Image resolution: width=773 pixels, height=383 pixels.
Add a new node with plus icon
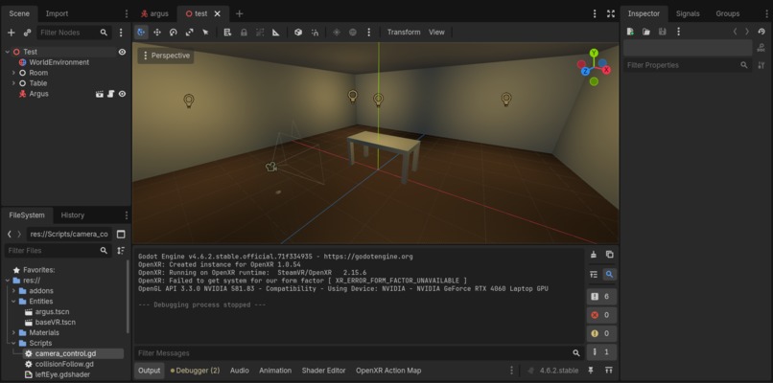click(x=12, y=33)
